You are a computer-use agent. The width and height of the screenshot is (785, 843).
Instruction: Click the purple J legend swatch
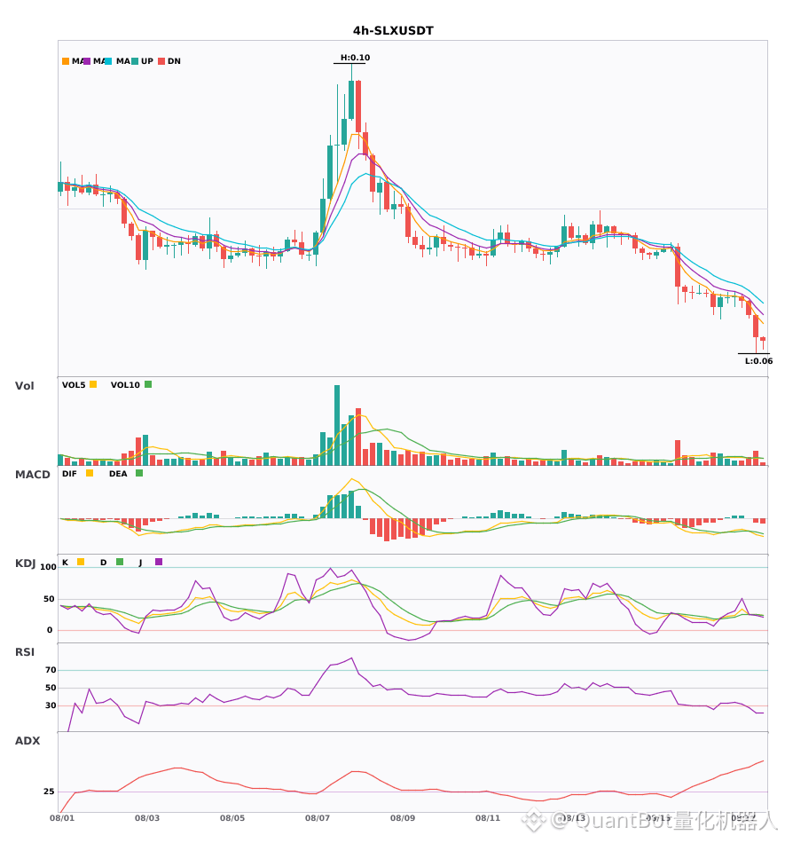coord(159,562)
